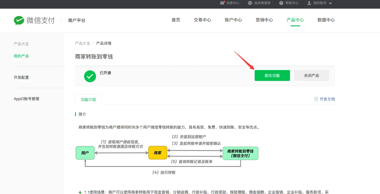The height and width of the screenshot is (194, 380).
Task: Open the 首页 navigation item
Action: (x=176, y=20)
